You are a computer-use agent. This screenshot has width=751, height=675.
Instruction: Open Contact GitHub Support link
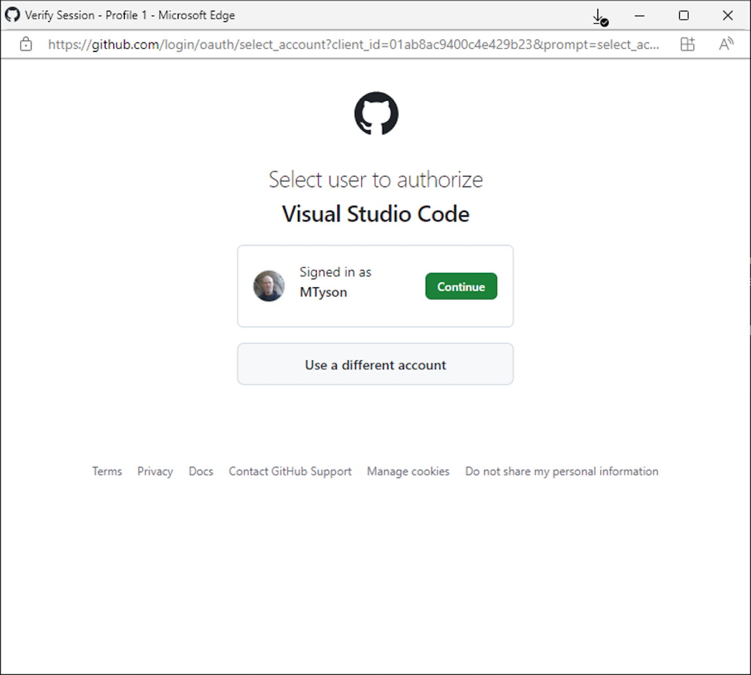point(290,472)
